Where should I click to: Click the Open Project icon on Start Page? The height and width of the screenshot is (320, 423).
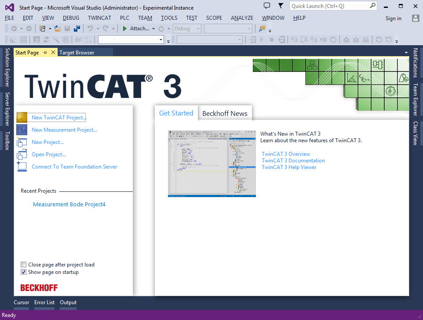click(x=22, y=155)
